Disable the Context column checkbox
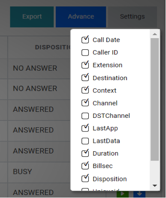The image size is (166, 198). [x=85, y=90]
